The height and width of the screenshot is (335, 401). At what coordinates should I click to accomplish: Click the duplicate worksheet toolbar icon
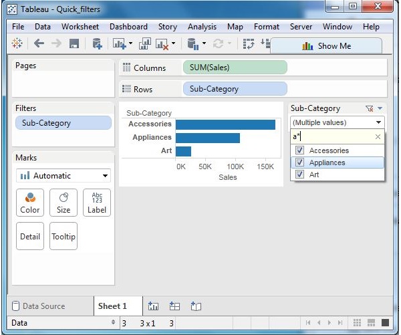(x=142, y=43)
